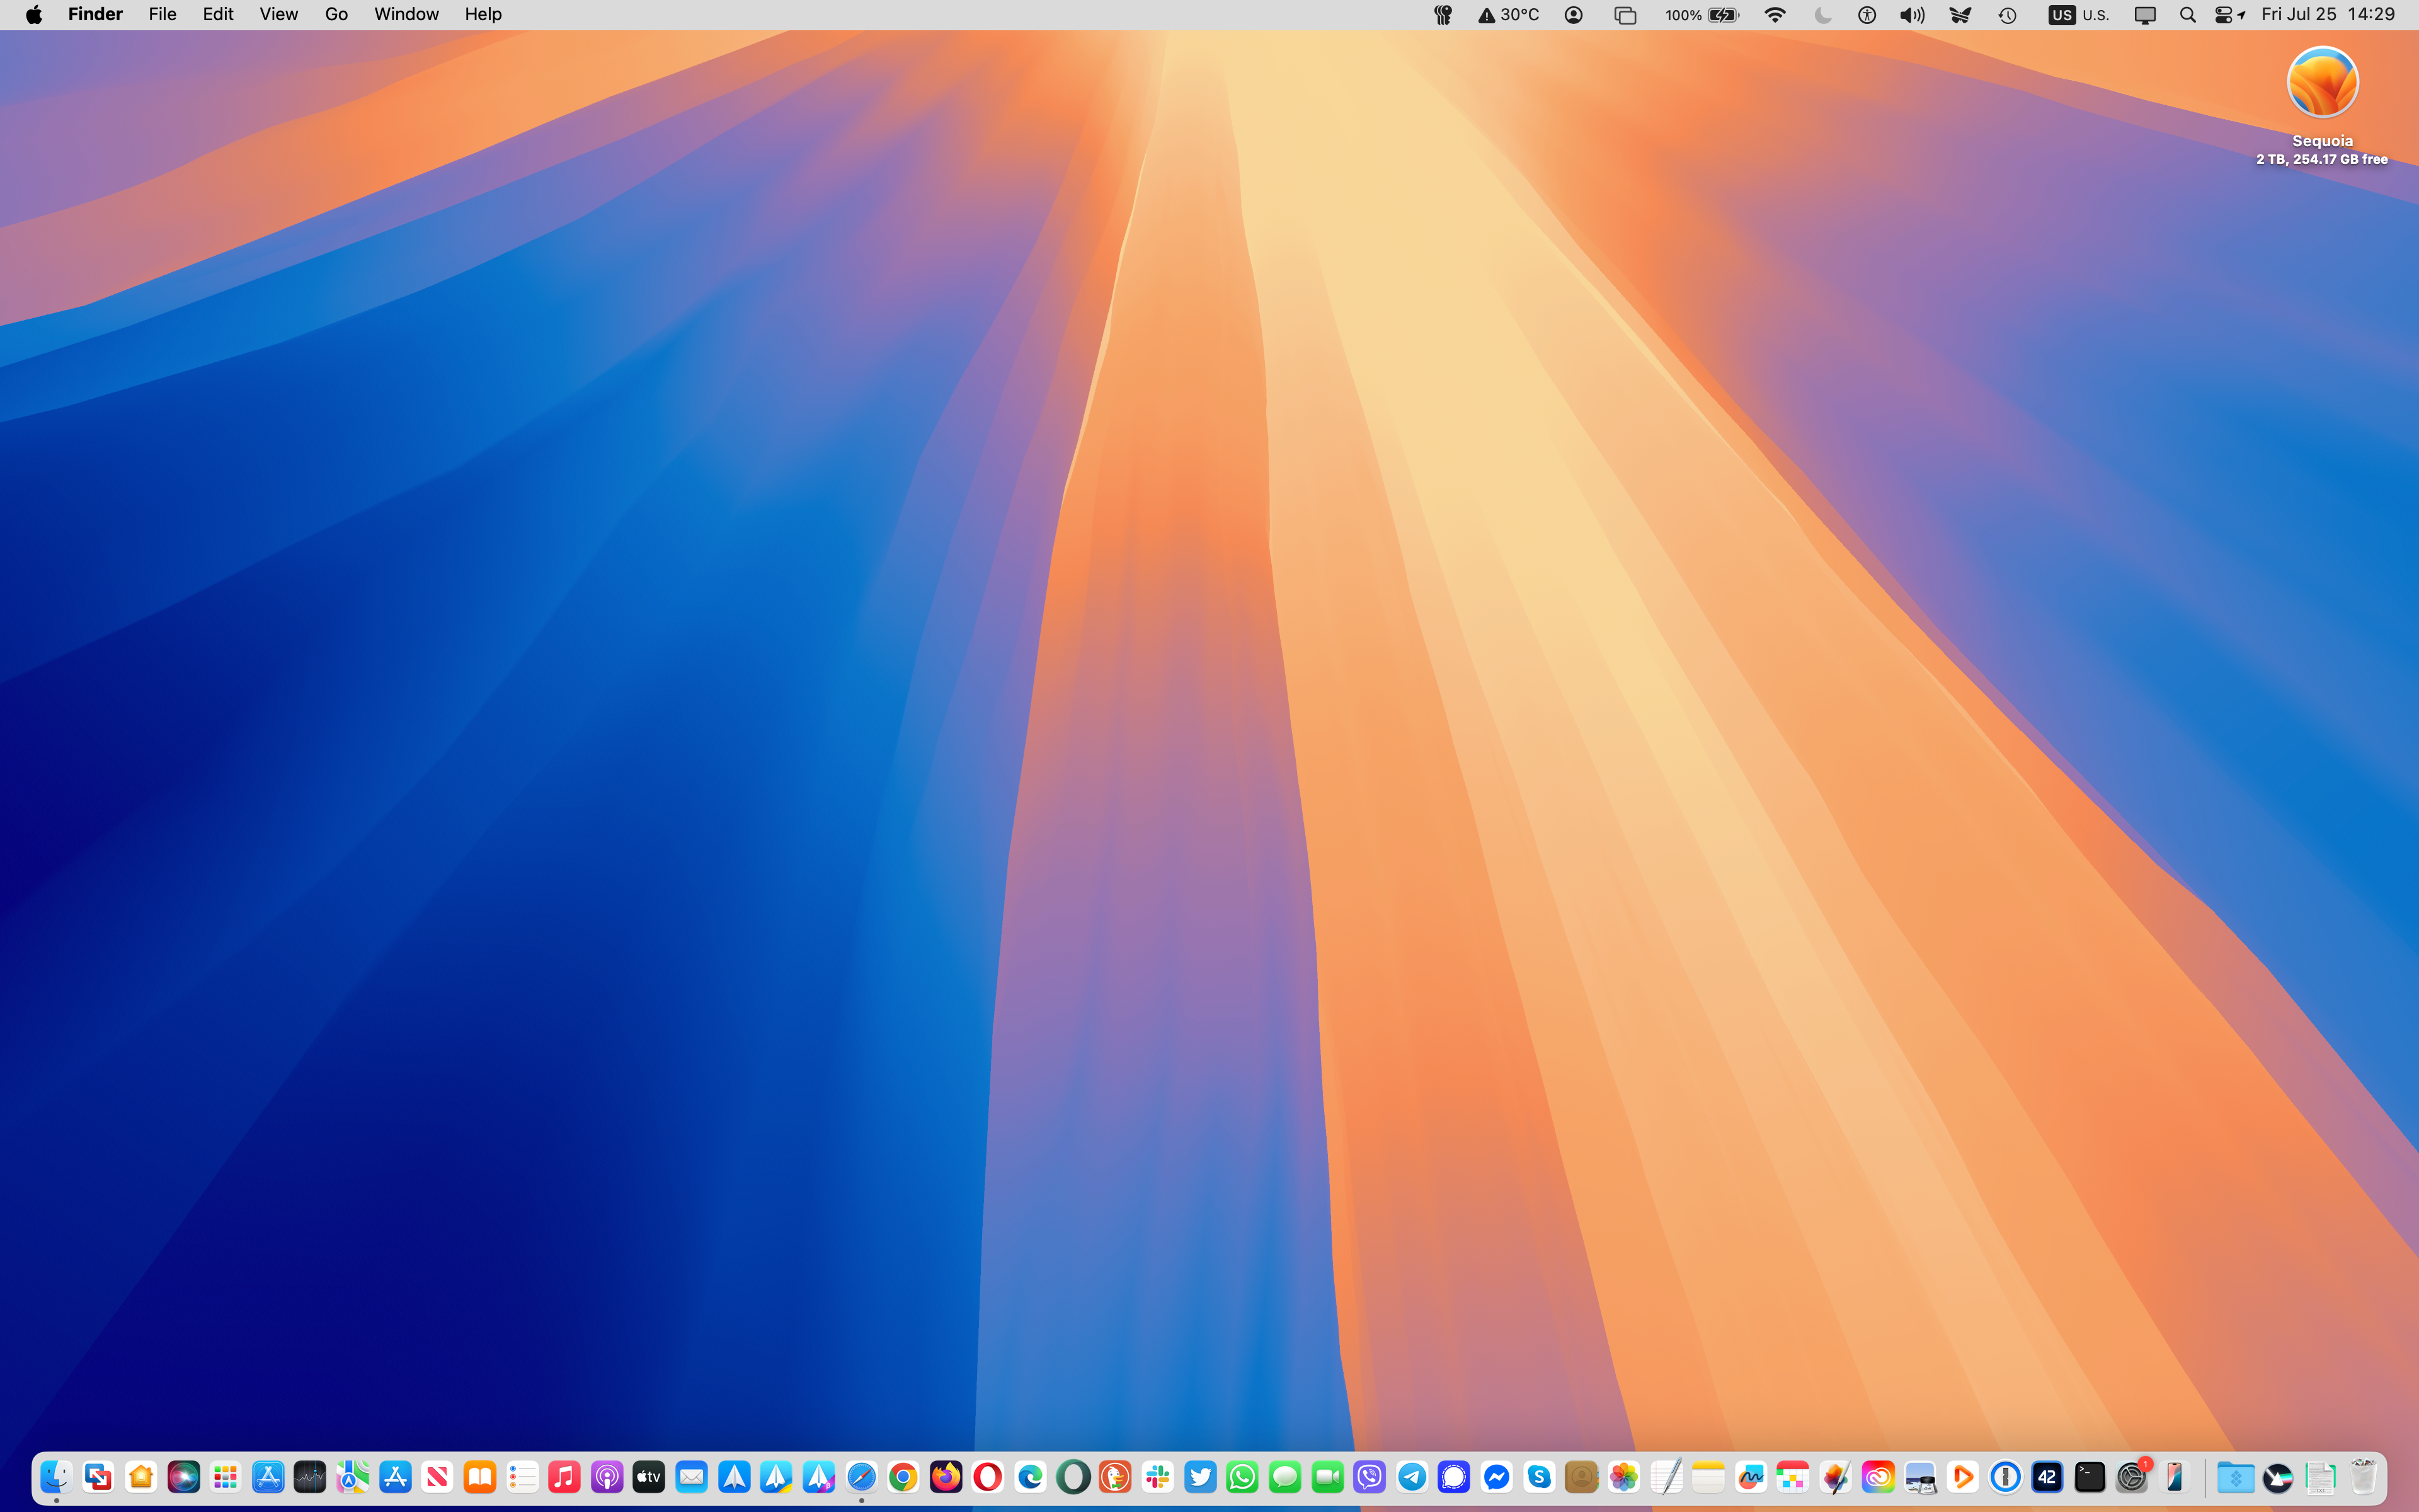Launch Signal from the Dock
Image resolution: width=2419 pixels, height=1512 pixels.
pyautogui.click(x=1455, y=1477)
